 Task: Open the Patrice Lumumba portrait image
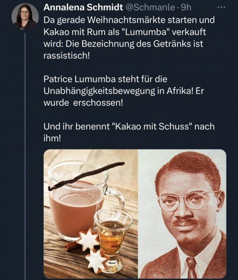(182, 214)
